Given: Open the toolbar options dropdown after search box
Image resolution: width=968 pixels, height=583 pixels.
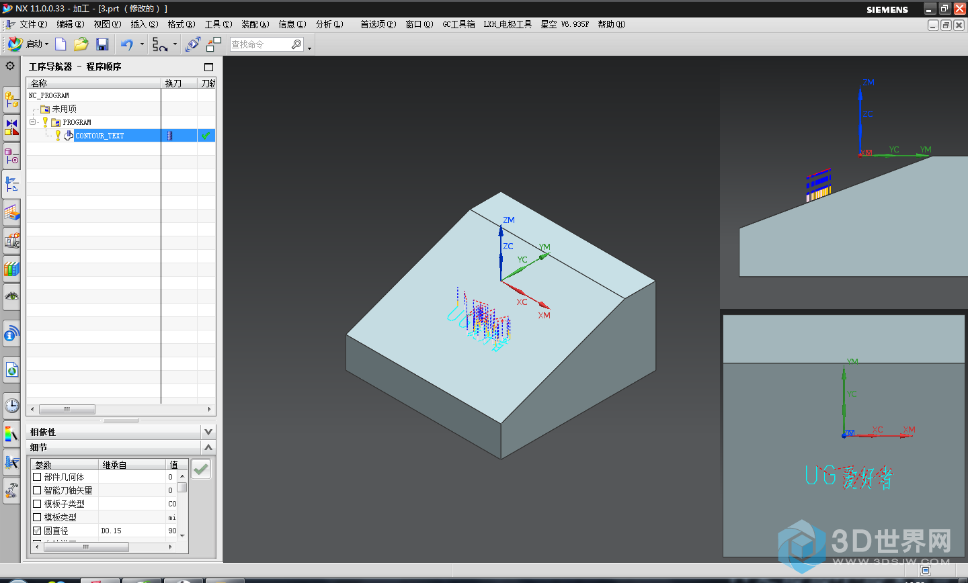Looking at the screenshot, I should click(309, 48).
